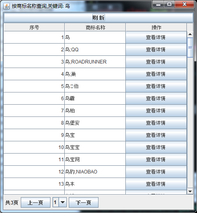The width and height of the screenshot is (197, 213).
Task: Expand the page number dropdown arrow
Action: coord(63,202)
